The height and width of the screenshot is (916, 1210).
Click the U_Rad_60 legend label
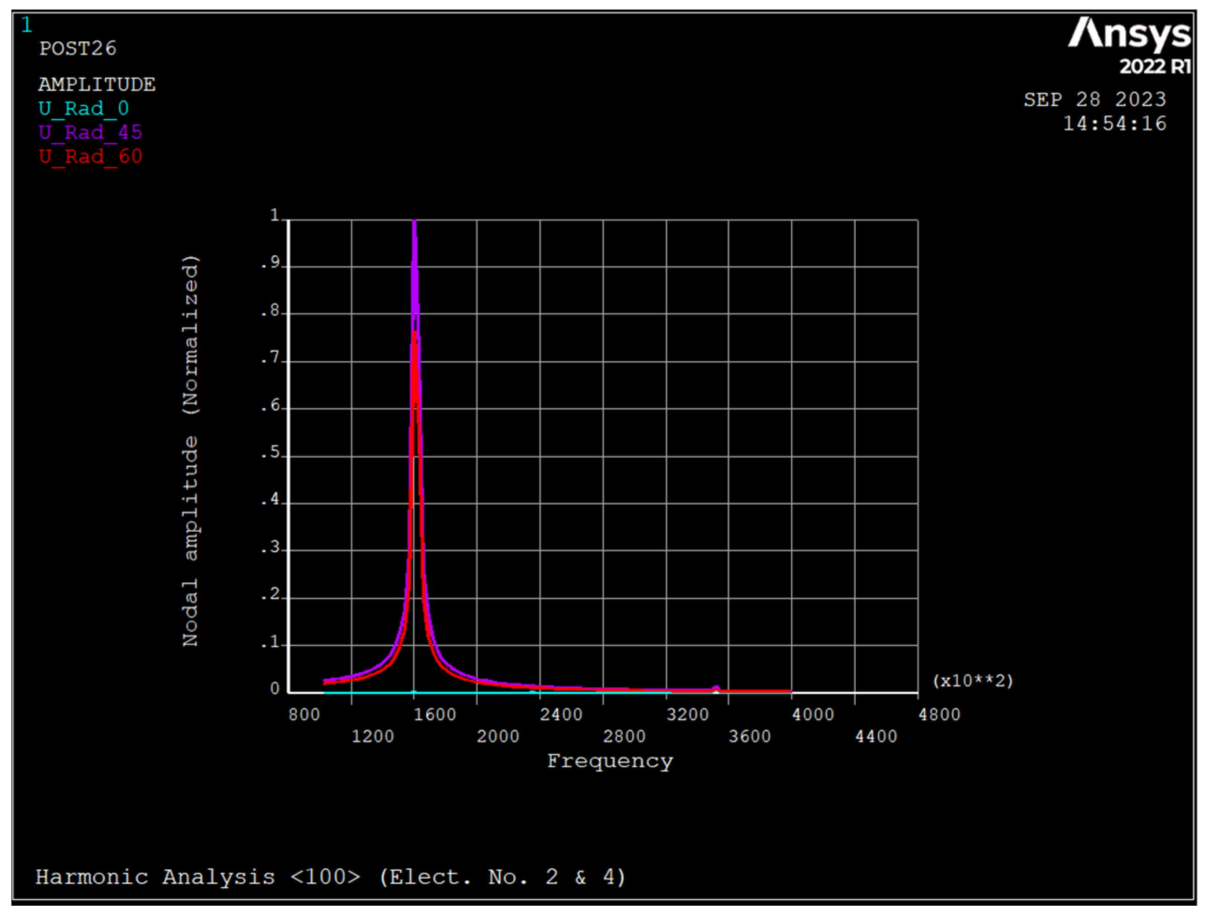point(90,156)
